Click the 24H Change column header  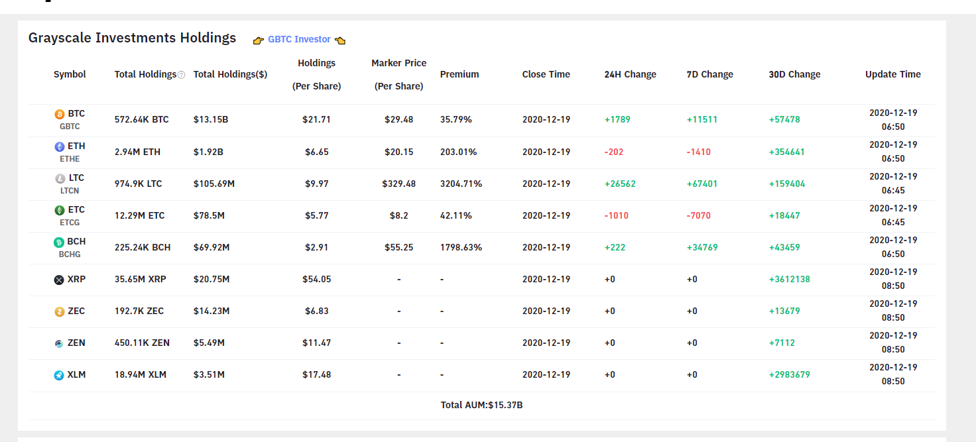pyautogui.click(x=631, y=74)
